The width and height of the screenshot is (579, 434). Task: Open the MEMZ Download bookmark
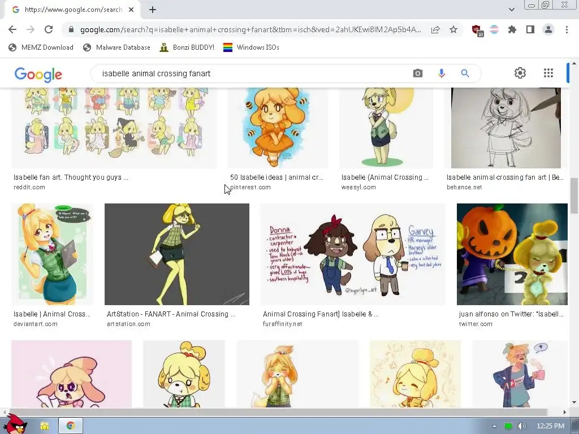click(x=41, y=47)
